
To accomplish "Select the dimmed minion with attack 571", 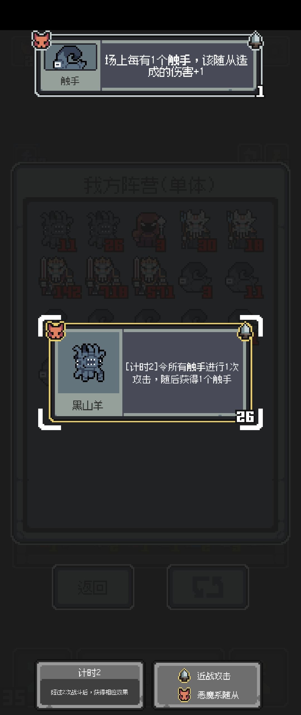I will (x=153, y=277).
